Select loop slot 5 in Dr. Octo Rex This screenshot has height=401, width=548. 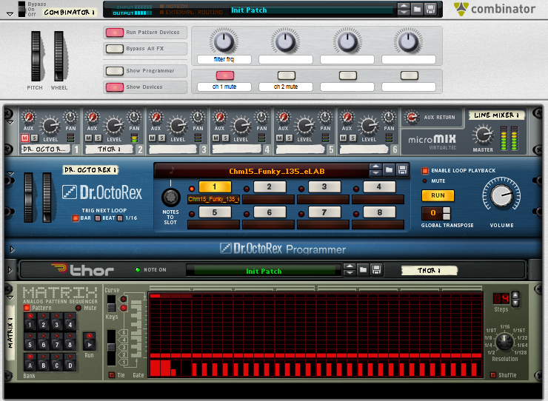pyautogui.click(x=215, y=212)
